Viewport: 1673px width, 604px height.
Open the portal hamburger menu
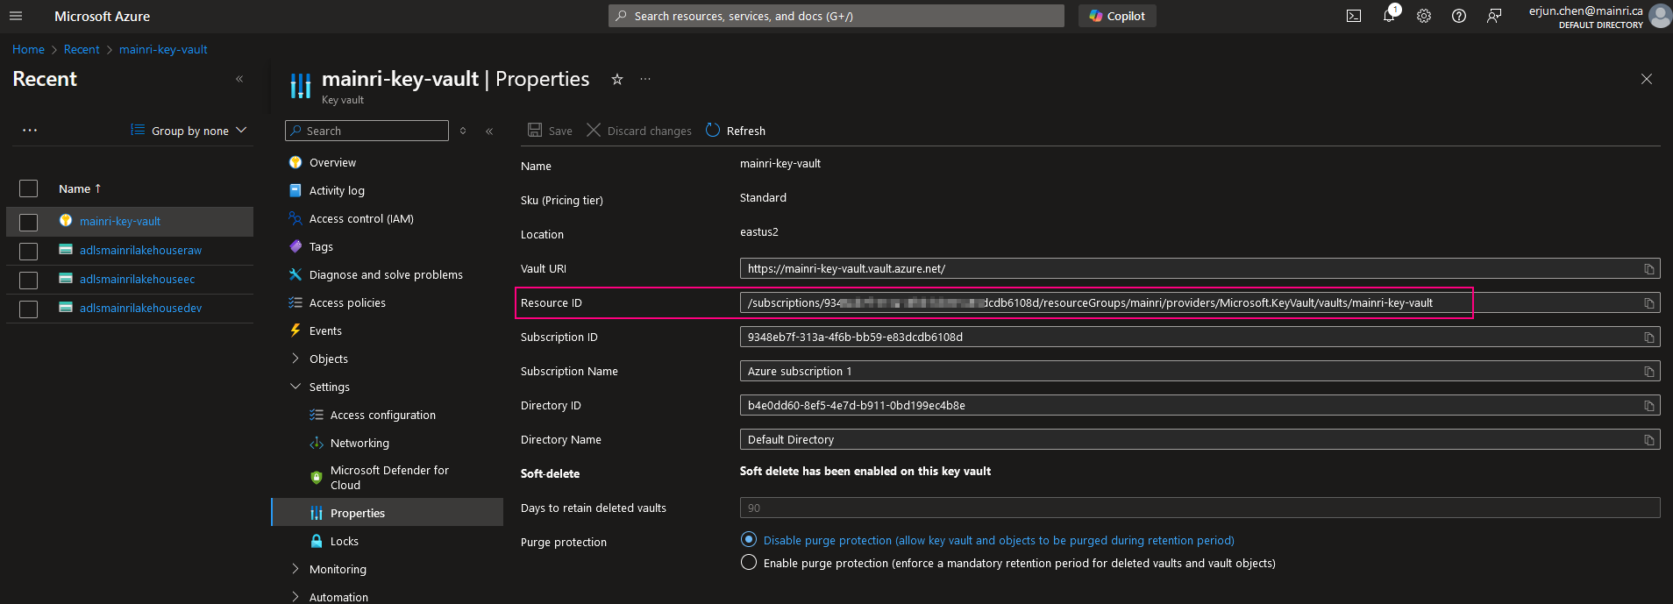click(16, 16)
